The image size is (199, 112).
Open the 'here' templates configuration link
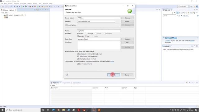click(x=112, y=62)
